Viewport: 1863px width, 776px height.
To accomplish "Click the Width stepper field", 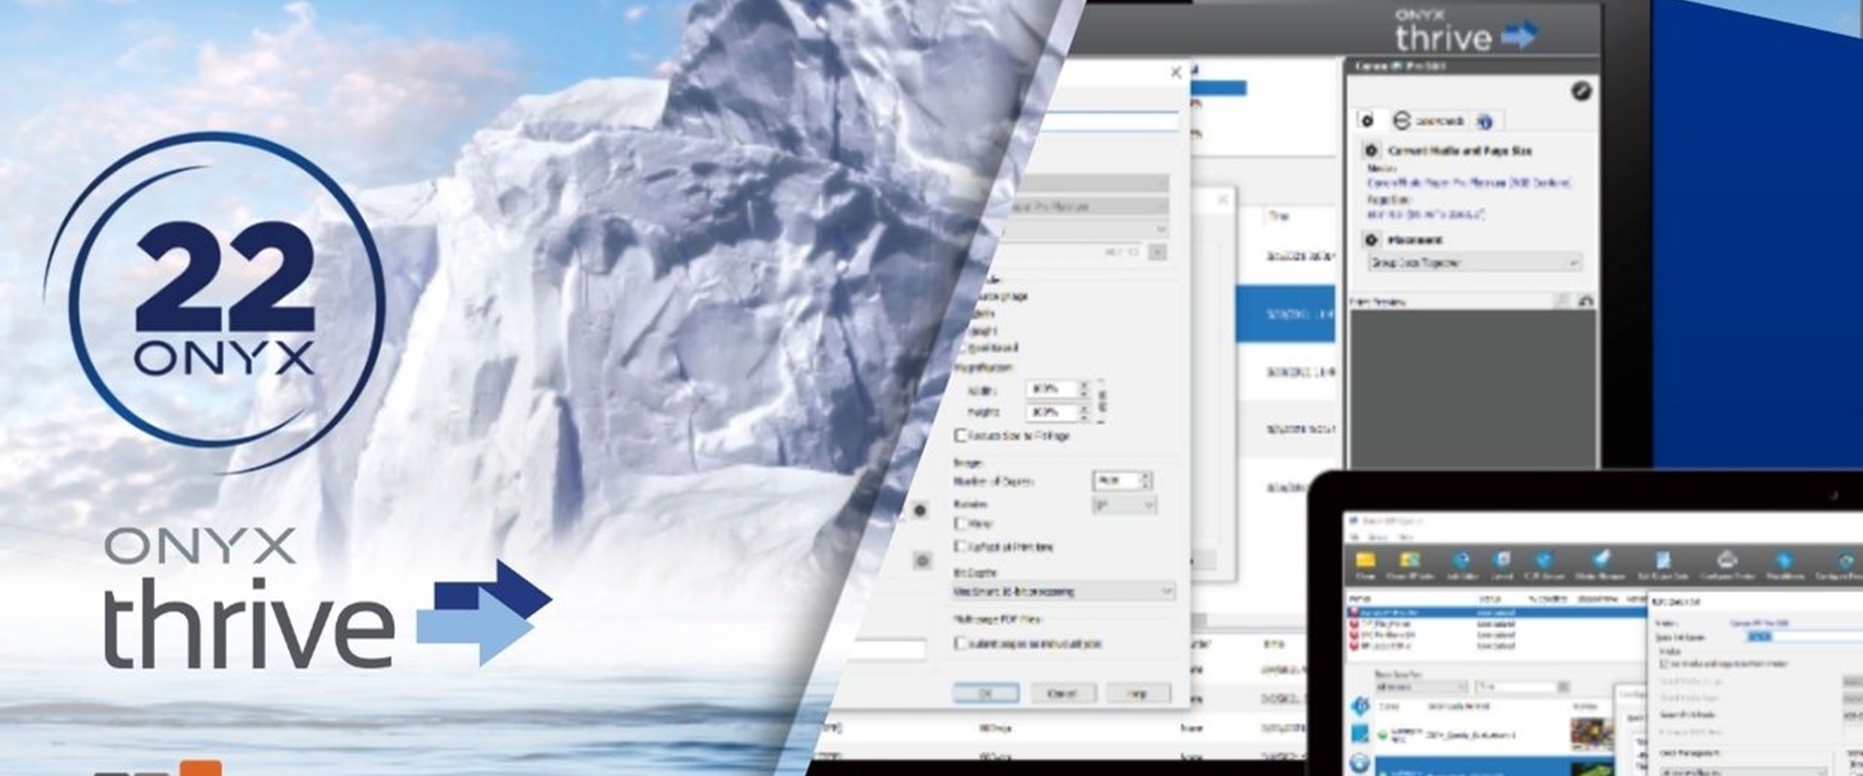I will click(1058, 389).
